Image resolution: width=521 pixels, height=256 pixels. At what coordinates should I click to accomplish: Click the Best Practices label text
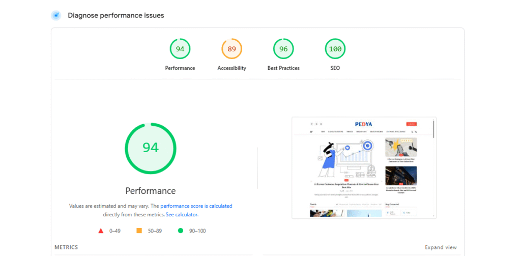pyautogui.click(x=283, y=68)
